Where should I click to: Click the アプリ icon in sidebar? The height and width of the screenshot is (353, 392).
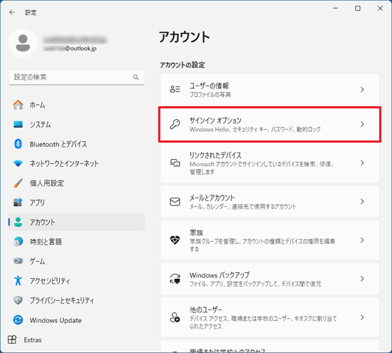click(18, 203)
